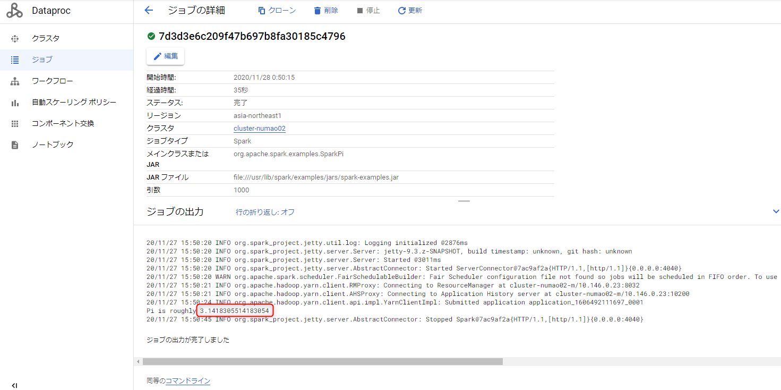Collapse the ジョブの出力 section chevron

[x=776, y=211]
